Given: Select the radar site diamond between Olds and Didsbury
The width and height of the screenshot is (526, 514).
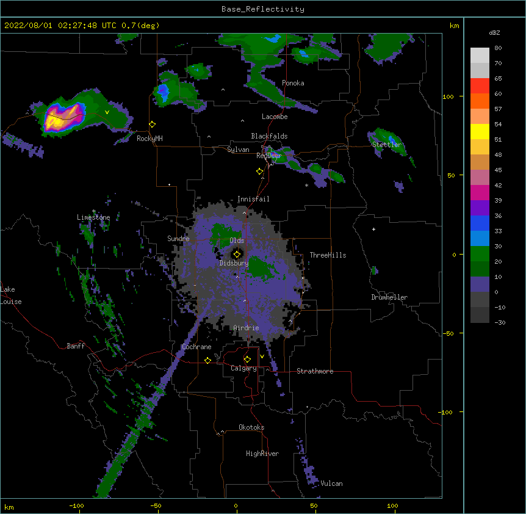Looking at the screenshot, I should 237,254.
